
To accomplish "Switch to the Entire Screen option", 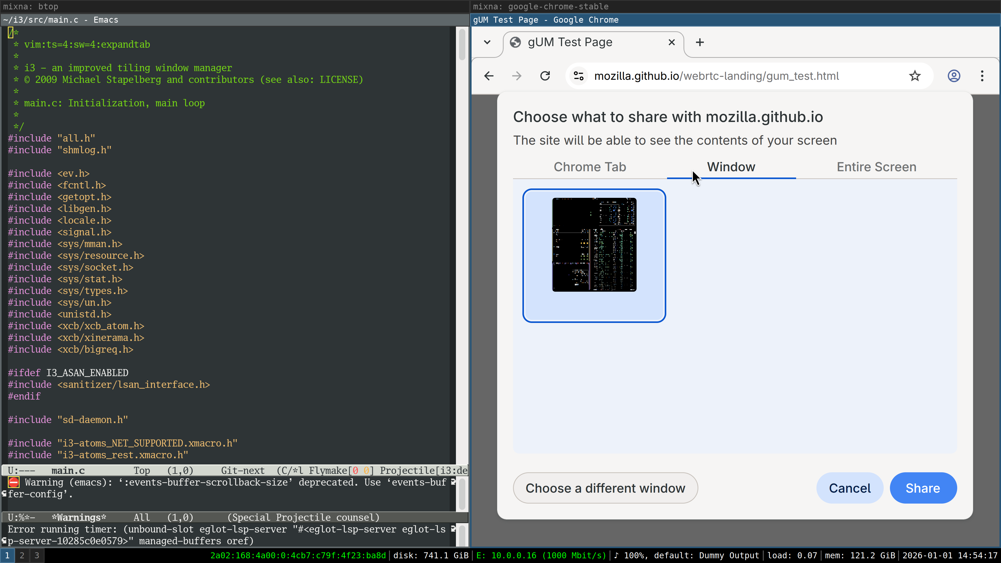I will 876,167.
